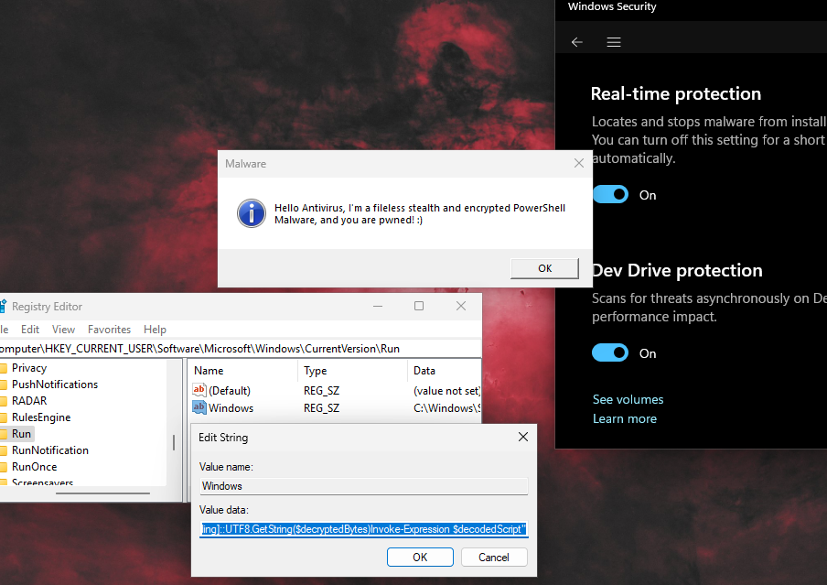Image resolution: width=827 pixels, height=585 pixels.
Task: Open the Learn more link
Action: pyautogui.click(x=625, y=418)
